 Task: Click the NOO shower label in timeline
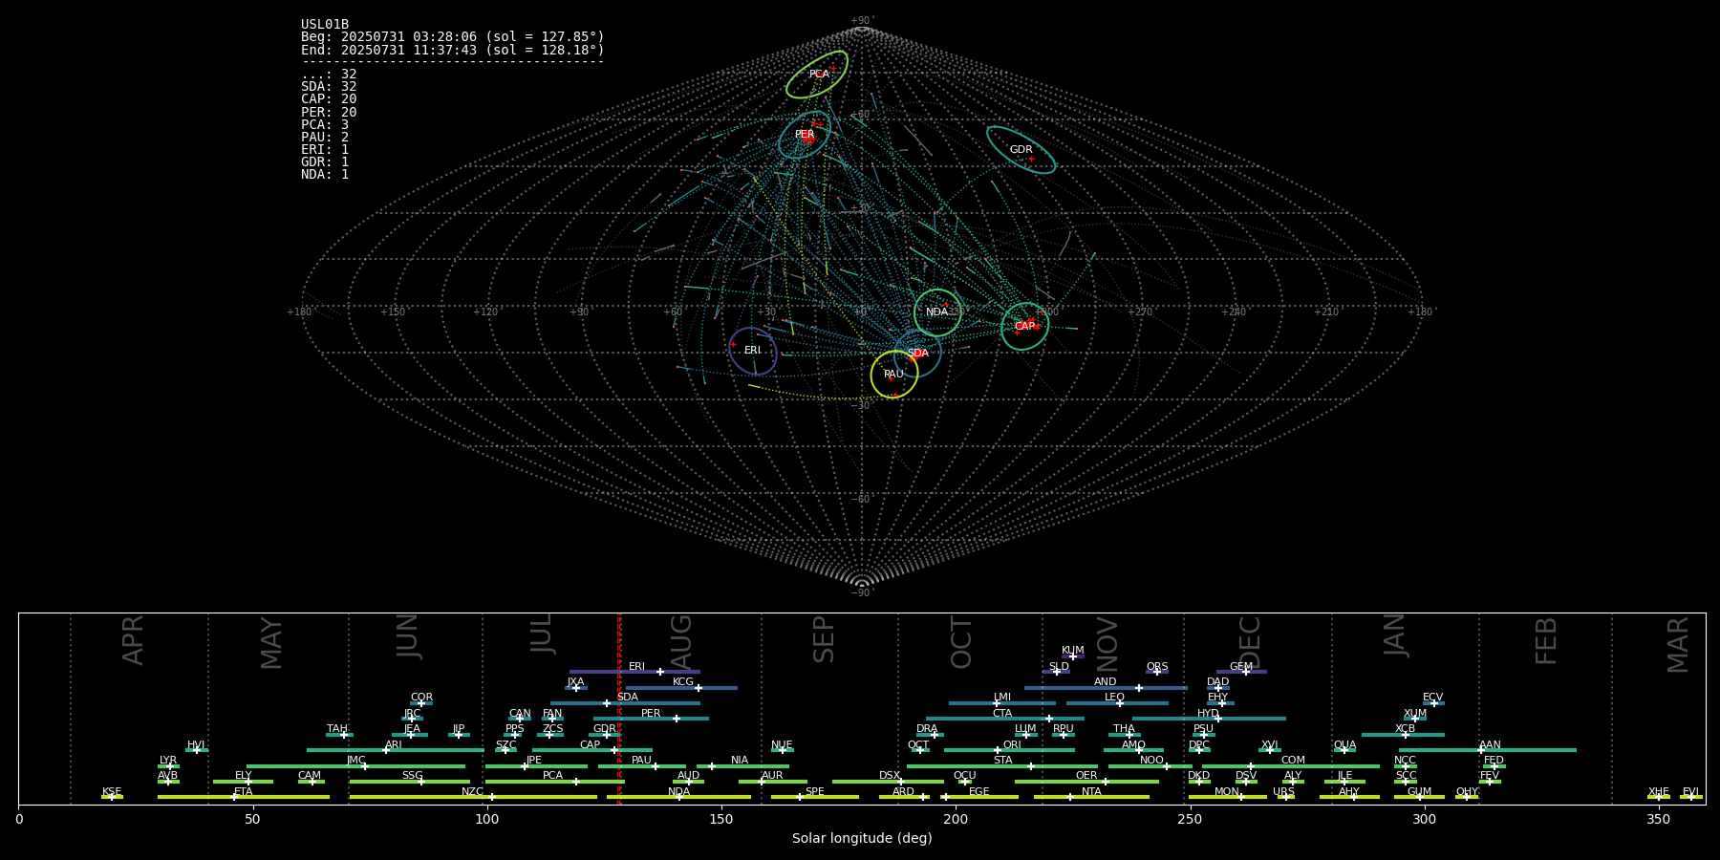(x=1152, y=761)
